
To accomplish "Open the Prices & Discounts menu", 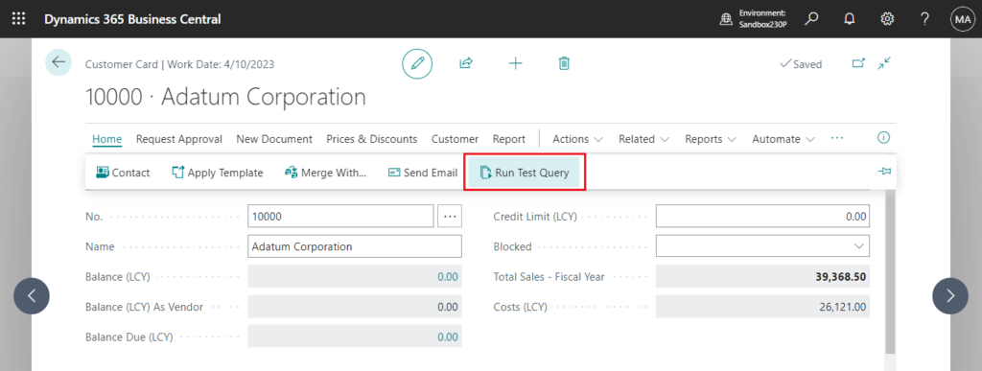I will 372,139.
